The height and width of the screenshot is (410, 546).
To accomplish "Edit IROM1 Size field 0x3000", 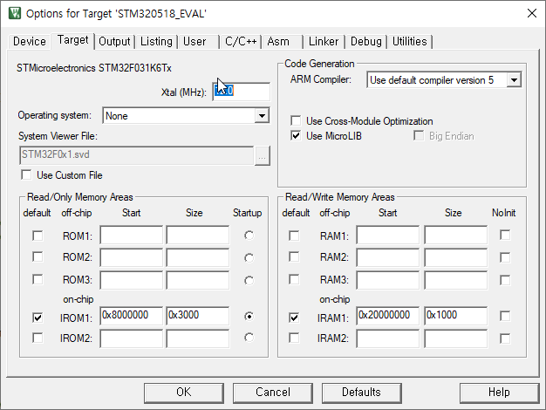I will click(x=198, y=316).
